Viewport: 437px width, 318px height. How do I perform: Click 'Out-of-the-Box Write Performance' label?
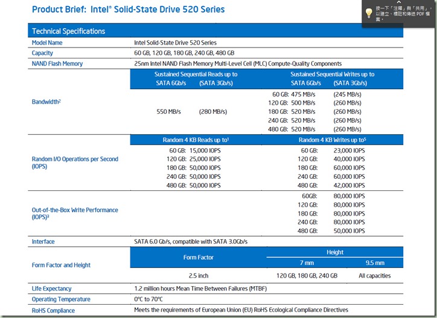[75, 213]
